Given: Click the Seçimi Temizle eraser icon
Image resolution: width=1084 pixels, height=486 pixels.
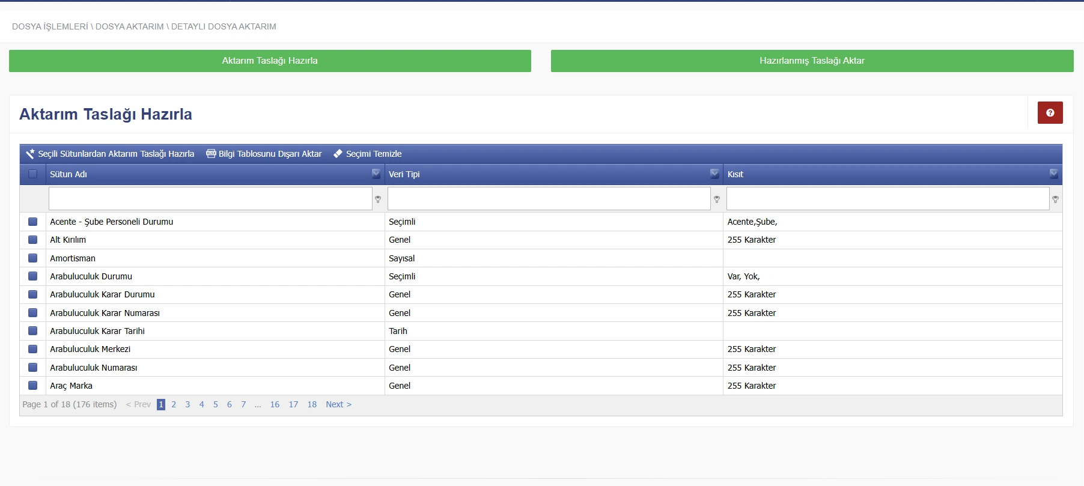Looking at the screenshot, I should [x=338, y=154].
